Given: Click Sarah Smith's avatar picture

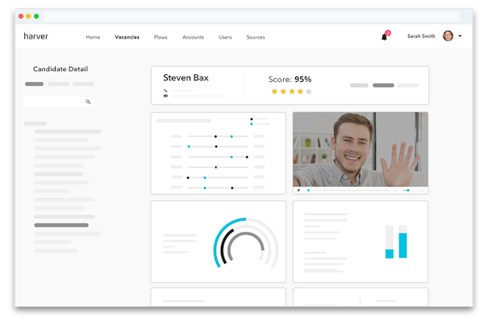Looking at the screenshot, I should [448, 36].
